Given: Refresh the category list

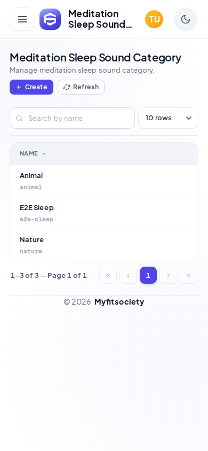Looking at the screenshot, I should pyautogui.click(x=81, y=87).
